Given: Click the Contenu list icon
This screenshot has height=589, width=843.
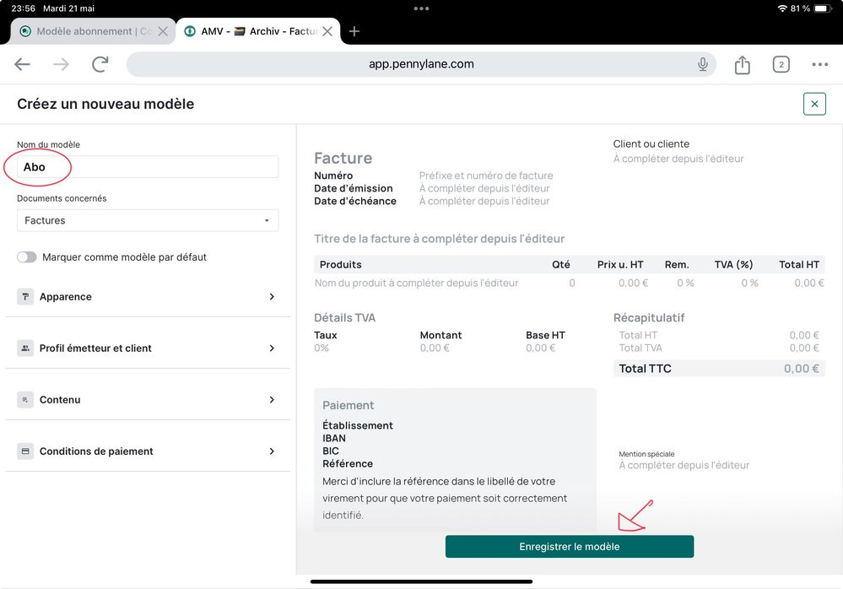Looking at the screenshot, I should click(x=25, y=400).
